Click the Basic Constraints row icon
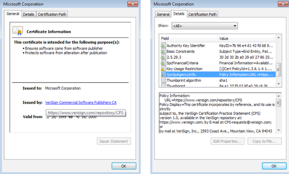Image resolution: width=289 pixels, height=174 pixels. (163, 51)
